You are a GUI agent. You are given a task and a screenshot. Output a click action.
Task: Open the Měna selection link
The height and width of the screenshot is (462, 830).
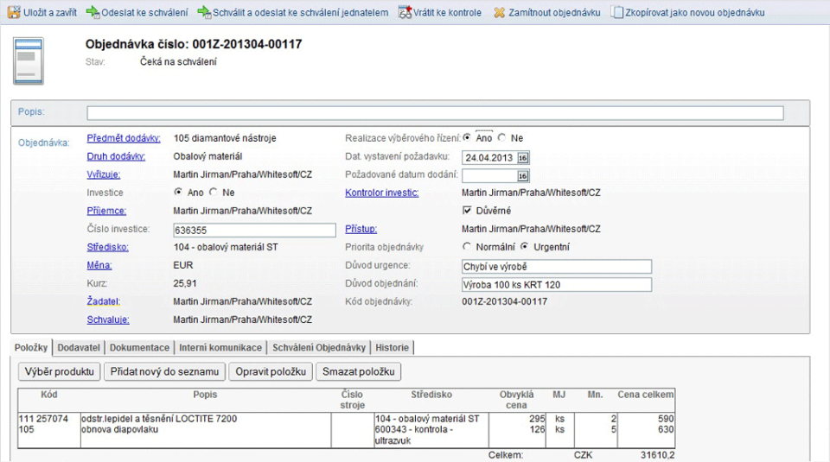point(99,265)
